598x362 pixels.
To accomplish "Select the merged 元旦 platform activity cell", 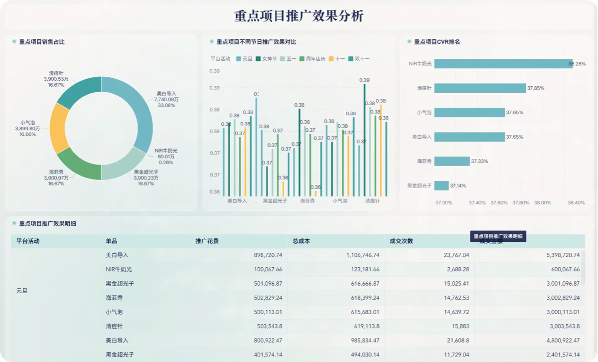I will 22,290.
